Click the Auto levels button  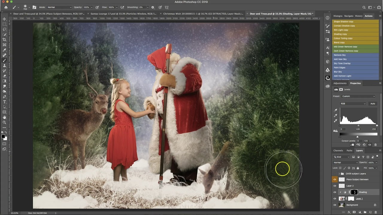click(373, 104)
